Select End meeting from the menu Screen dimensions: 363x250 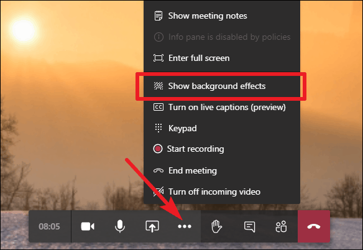[222, 170]
